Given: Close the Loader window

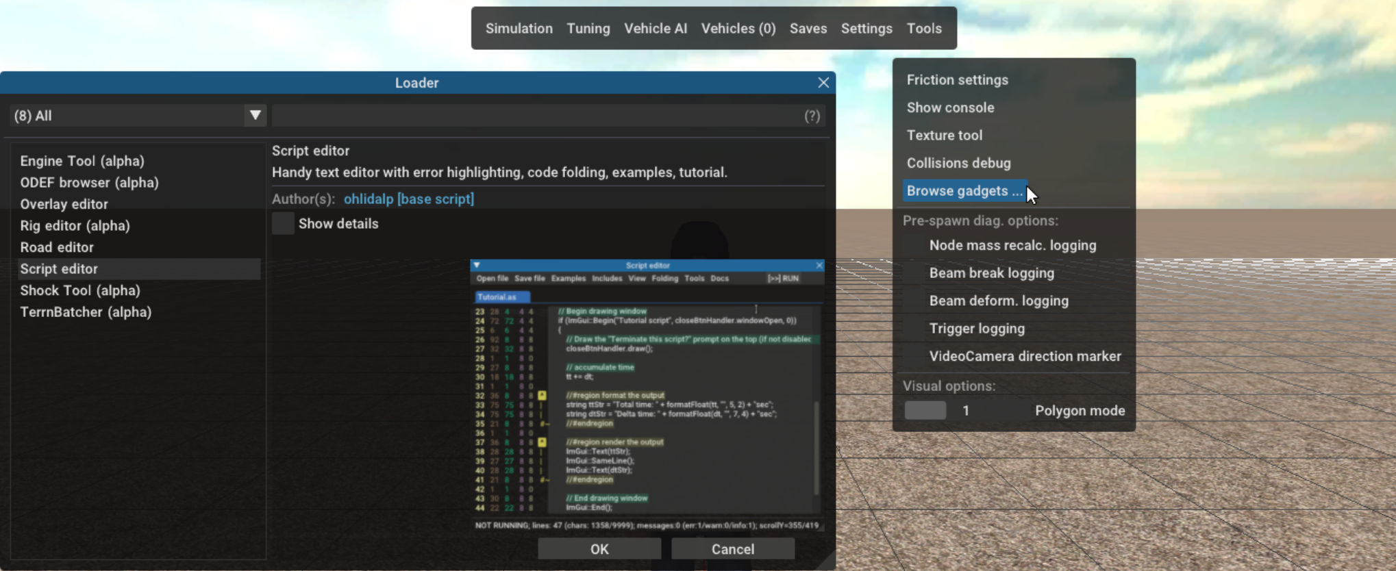Looking at the screenshot, I should coord(823,83).
